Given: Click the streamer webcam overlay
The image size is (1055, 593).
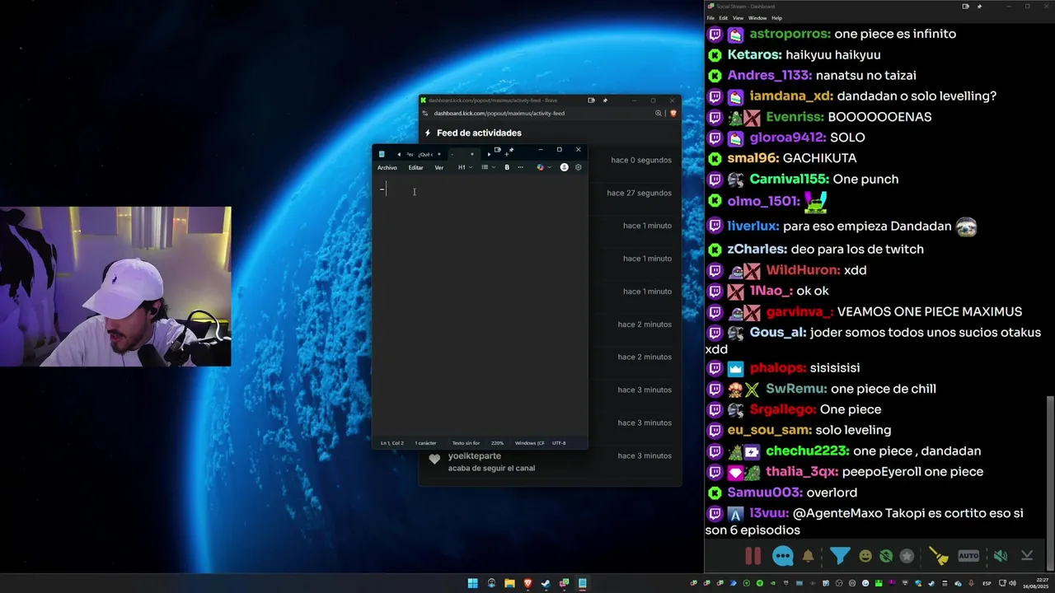Looking at the screenshot, I should 115,287.
